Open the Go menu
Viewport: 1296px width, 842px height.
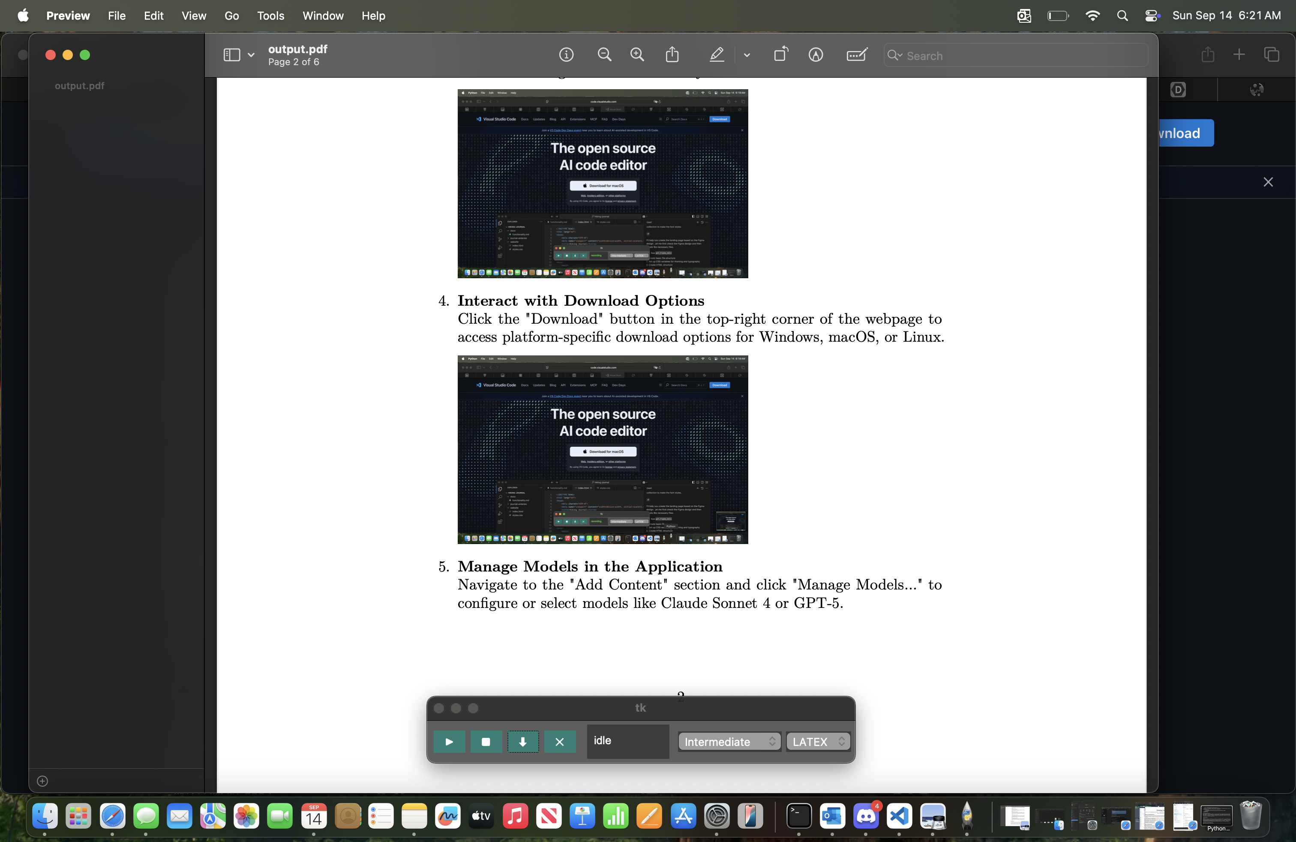pos(231,16)
